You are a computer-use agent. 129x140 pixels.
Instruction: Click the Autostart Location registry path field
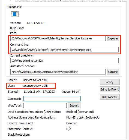coord(58,72)
